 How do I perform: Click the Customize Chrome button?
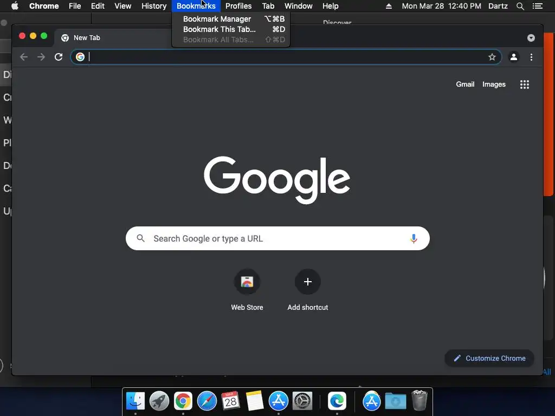(489, 359)
